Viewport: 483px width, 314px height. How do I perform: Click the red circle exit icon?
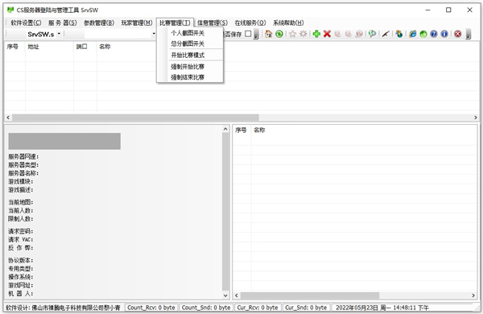tap(458, 34)
